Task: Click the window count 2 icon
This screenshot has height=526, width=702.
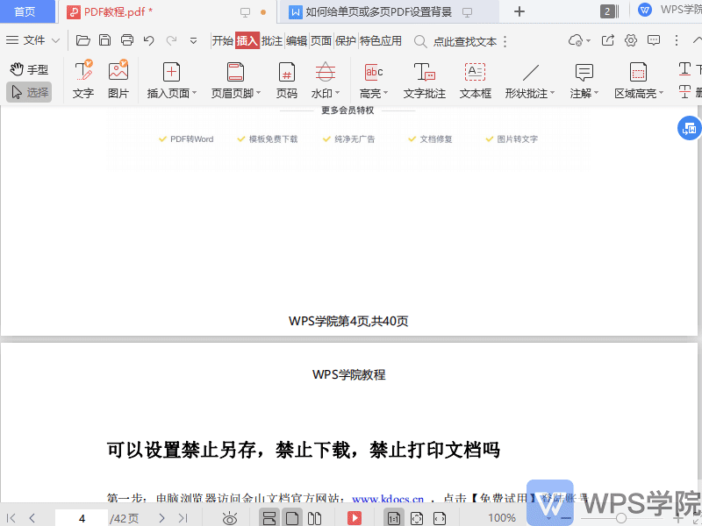Action: [608, 11]
